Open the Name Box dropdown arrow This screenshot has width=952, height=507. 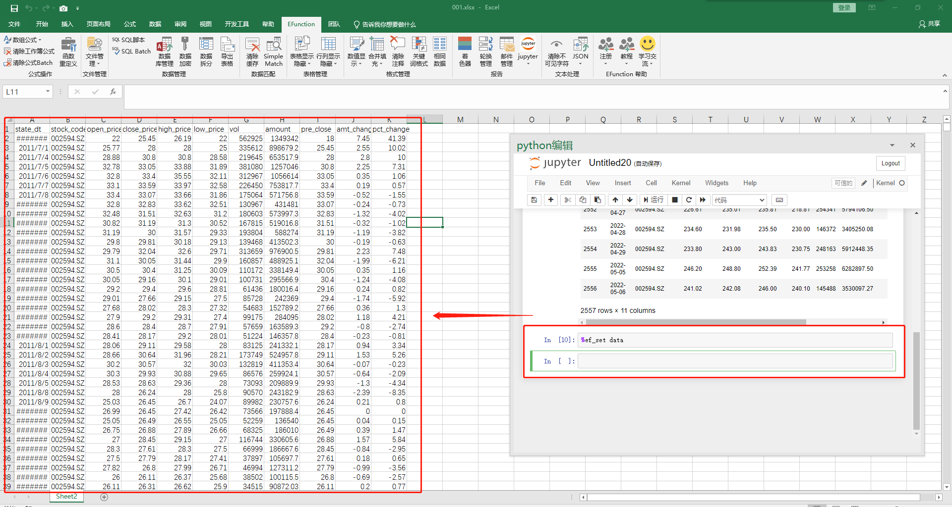click(48, 92)
